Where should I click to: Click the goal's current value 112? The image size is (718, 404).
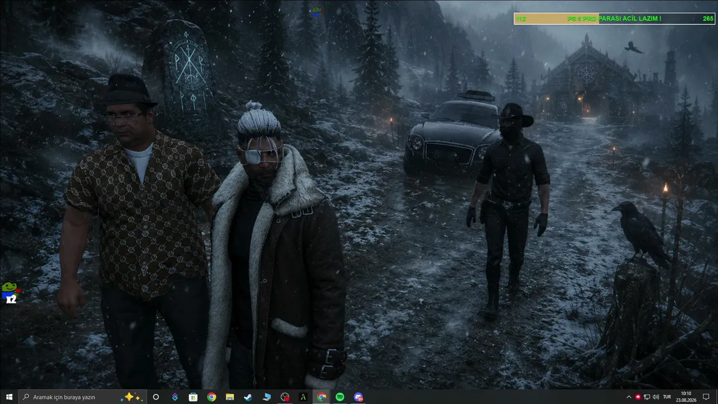coord(521,19)
